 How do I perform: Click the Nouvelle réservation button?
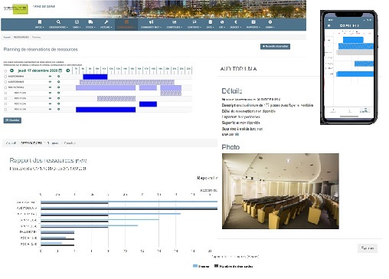[x=275, y=47]
